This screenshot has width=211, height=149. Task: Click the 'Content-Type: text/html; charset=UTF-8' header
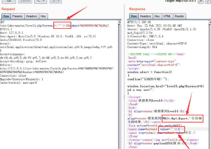point(157,44)
